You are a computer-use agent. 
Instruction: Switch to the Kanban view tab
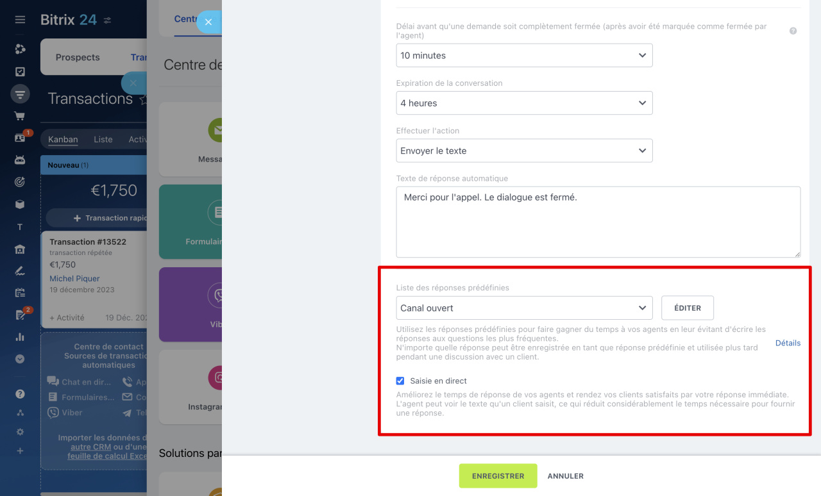63,139
